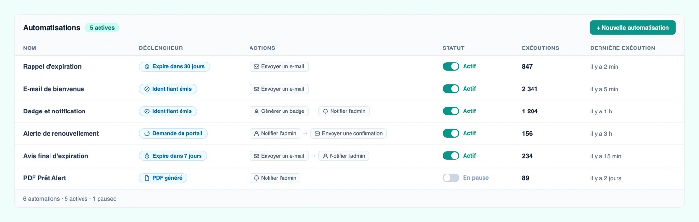Image resolution: width=699 pixels, height=222 pixels.
Task: Click refresh icon in 'Demande du portail'
Action: click(x=147, y=134)
